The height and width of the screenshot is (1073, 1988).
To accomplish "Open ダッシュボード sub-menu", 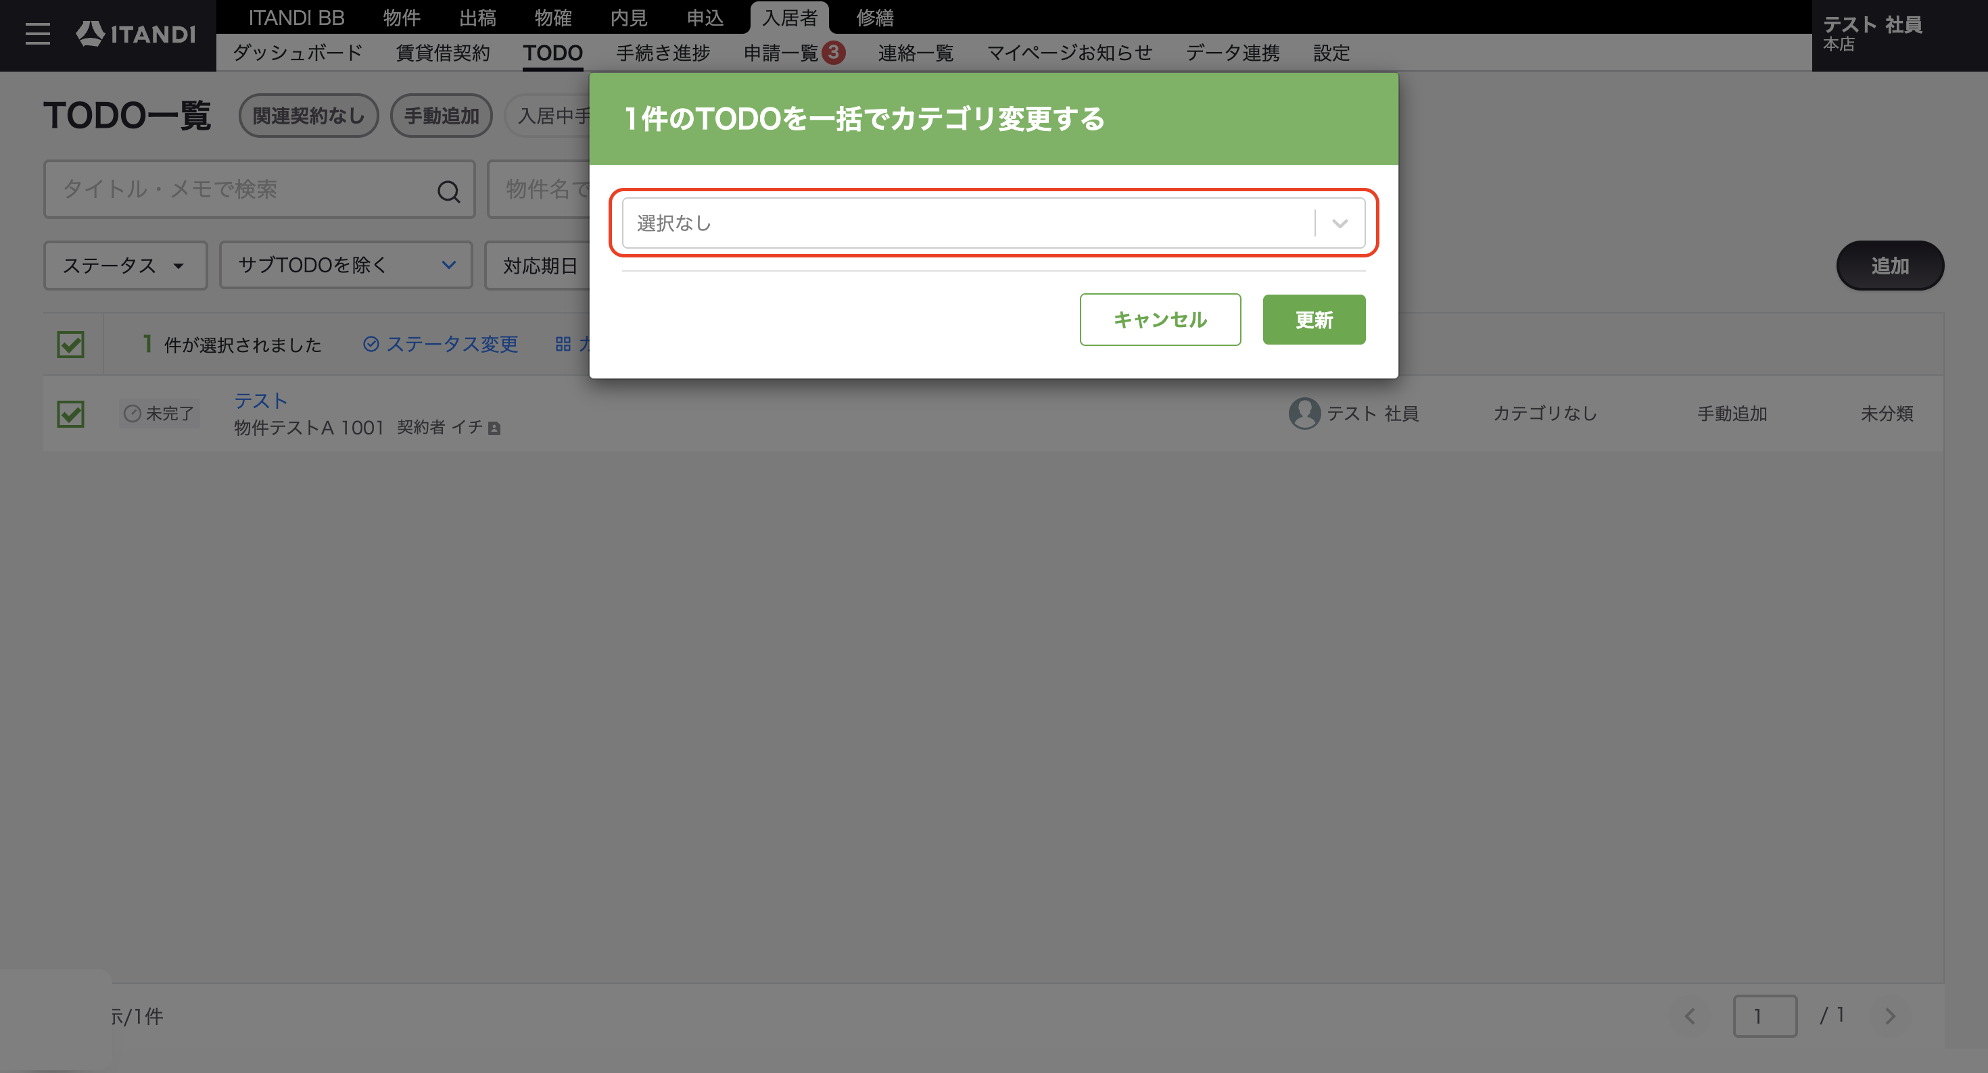I will 297,53.
